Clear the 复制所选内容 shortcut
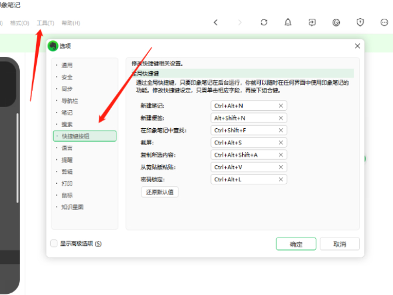This screenshot has width=393, height=295. coord(281,155)
